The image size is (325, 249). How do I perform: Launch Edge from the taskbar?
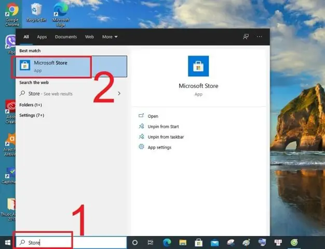[x=167, y=242]
